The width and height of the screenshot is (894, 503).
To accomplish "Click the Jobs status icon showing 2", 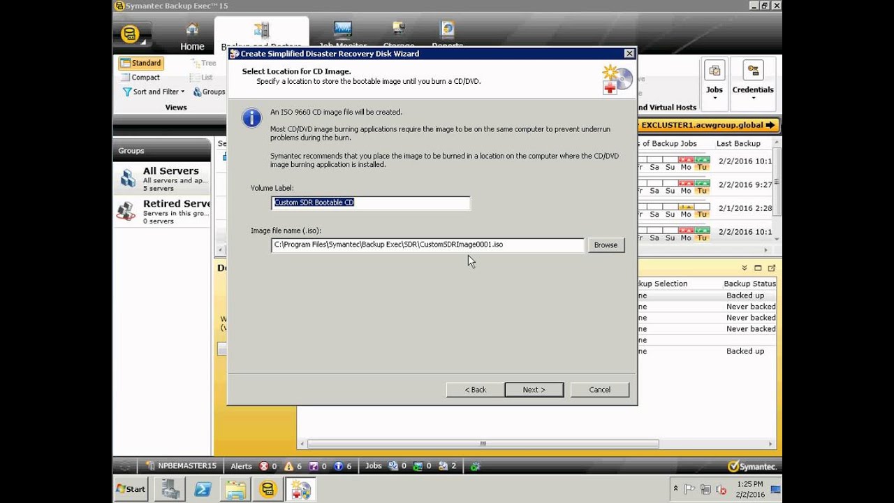I will tap(444, 466).
